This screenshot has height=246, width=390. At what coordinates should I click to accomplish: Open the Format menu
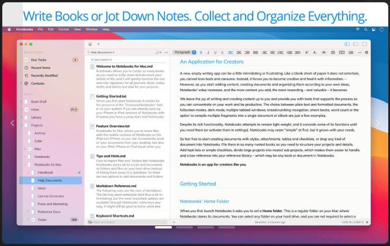(x=64, y=29)
